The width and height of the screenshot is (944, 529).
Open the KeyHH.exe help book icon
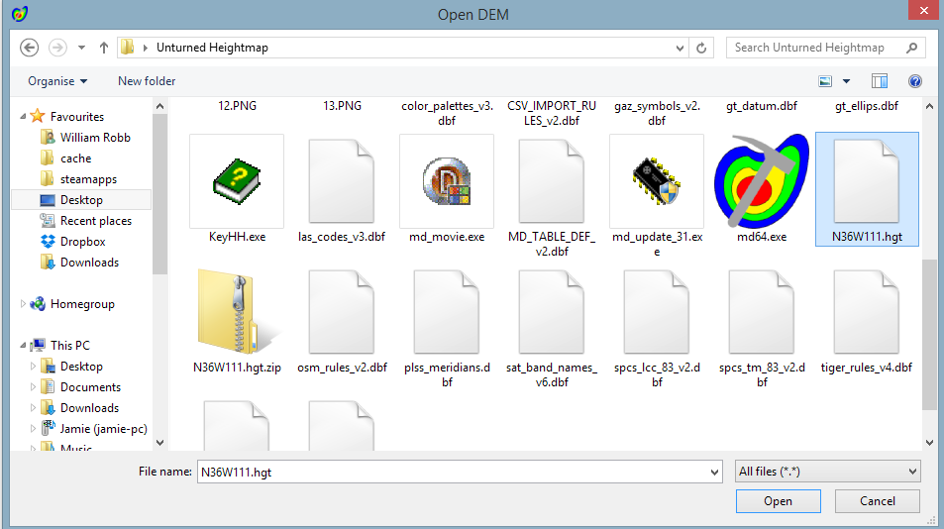tap(237, 181)
